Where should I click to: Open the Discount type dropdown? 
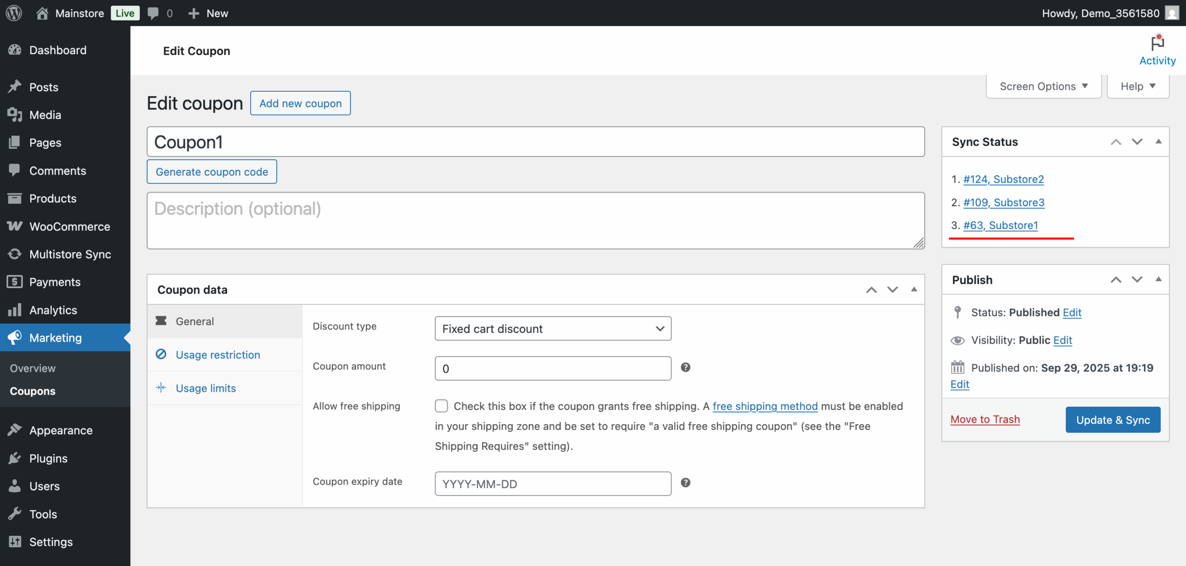(553, 328)
